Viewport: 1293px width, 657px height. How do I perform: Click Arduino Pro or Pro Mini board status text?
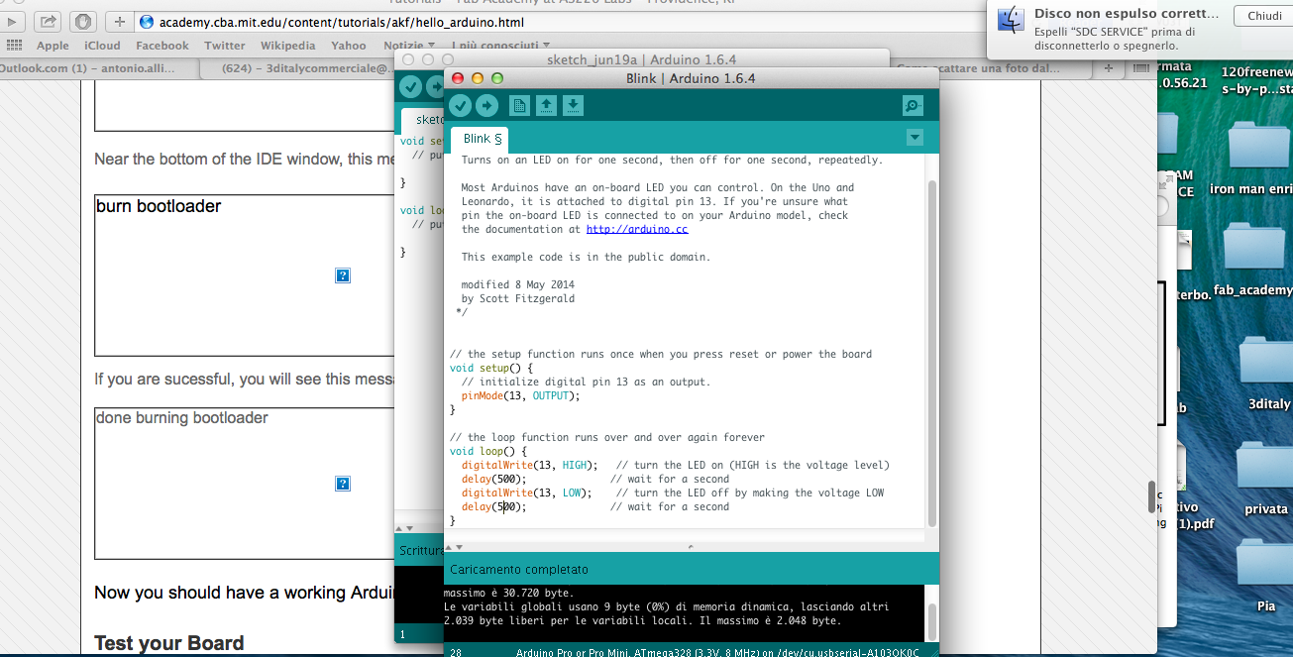point(717,652)
